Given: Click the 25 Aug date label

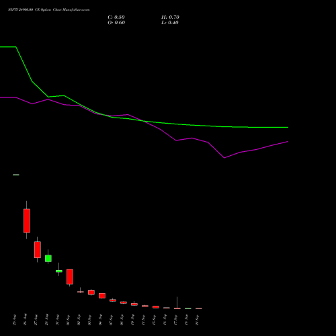Looking at the screenshot, I should 15,320.
